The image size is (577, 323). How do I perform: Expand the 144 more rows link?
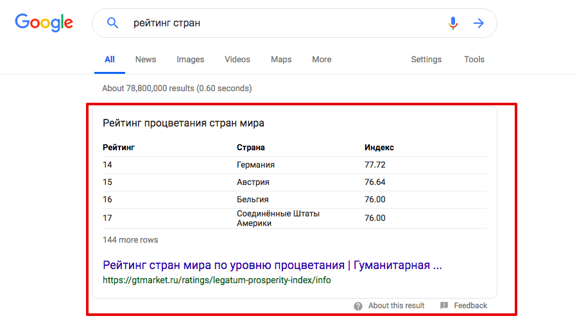[x=130, y=240]
